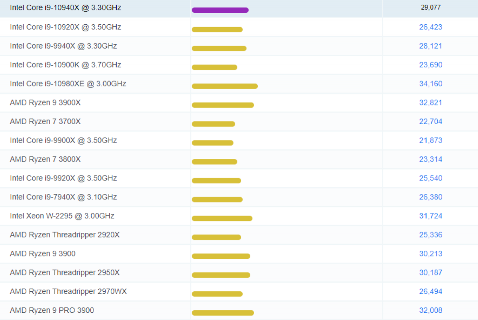Open the 23,690 score link
The image size is (478, 320).
click(431, 65)
